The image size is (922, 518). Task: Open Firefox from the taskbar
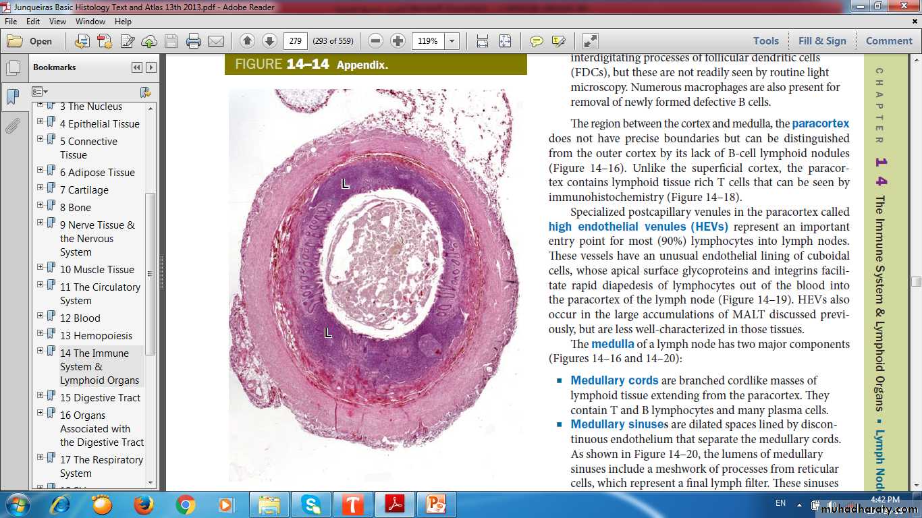coord(143,504)
